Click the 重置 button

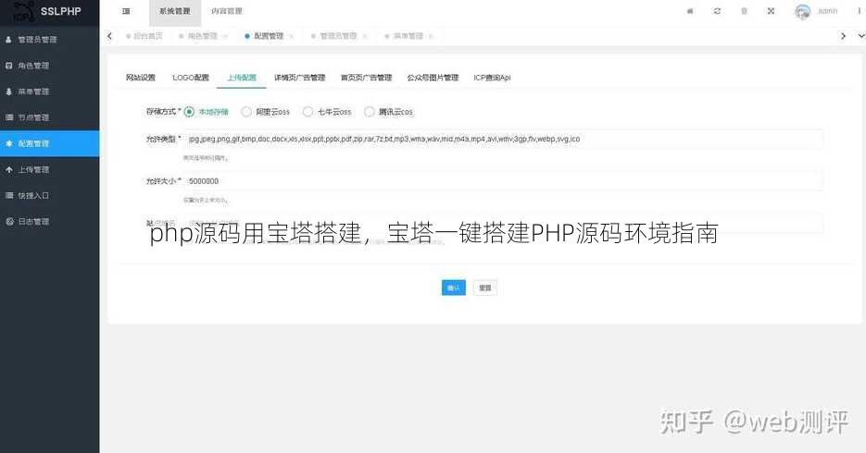(485, 288)
